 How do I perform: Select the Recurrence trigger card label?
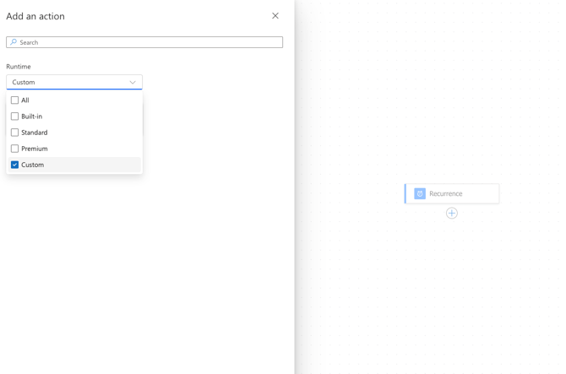pyautogui.click(x=446, y=193)
